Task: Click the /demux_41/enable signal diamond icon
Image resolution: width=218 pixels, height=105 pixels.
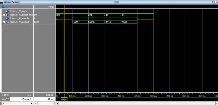Action: pyautogui.click(x=7, y=18)
